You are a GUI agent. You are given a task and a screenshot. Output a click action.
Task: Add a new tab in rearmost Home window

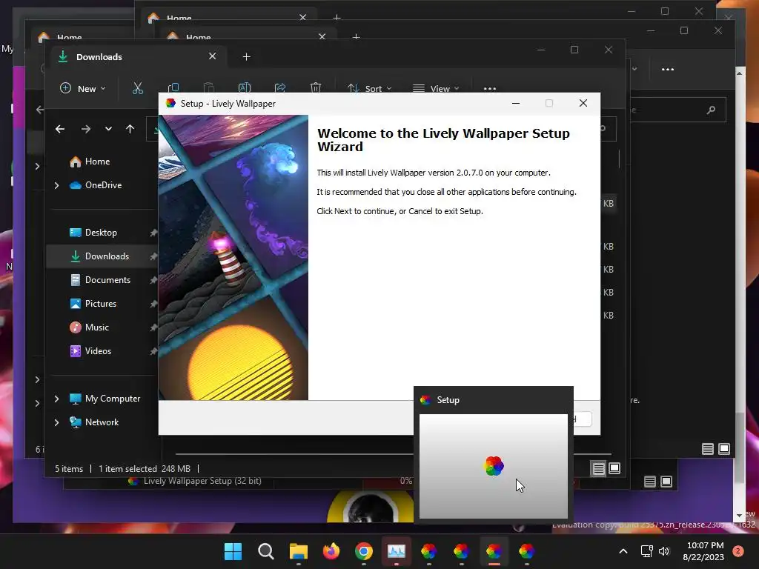(x=337, y=18)
